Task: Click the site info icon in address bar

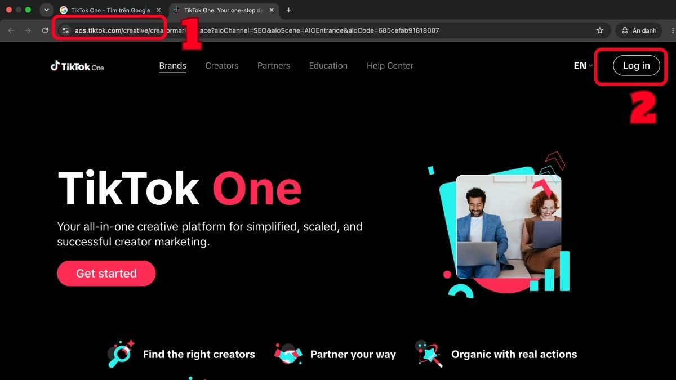Action: [x=65, y=30]
